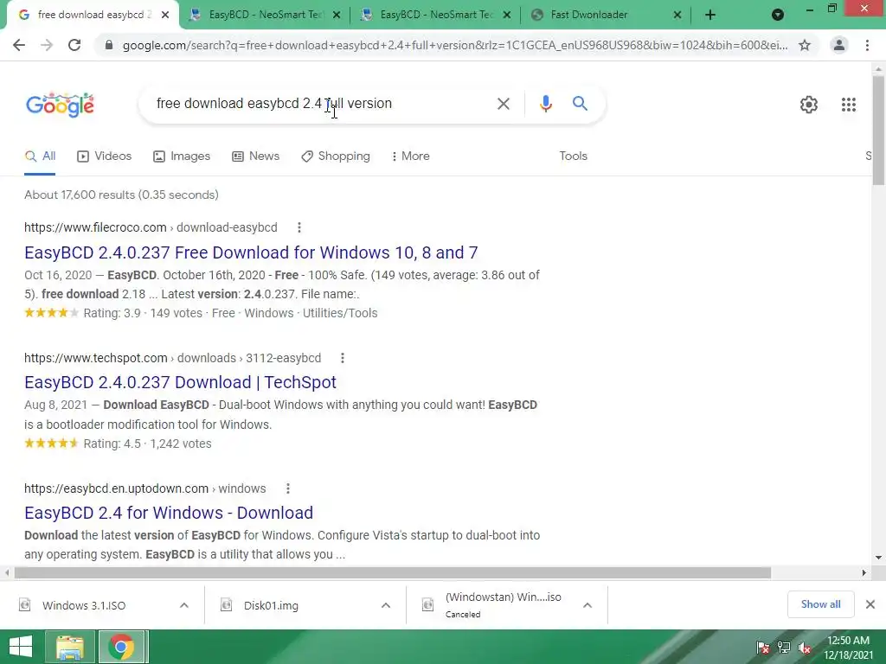Open File Explorer from taskbar

69,647
